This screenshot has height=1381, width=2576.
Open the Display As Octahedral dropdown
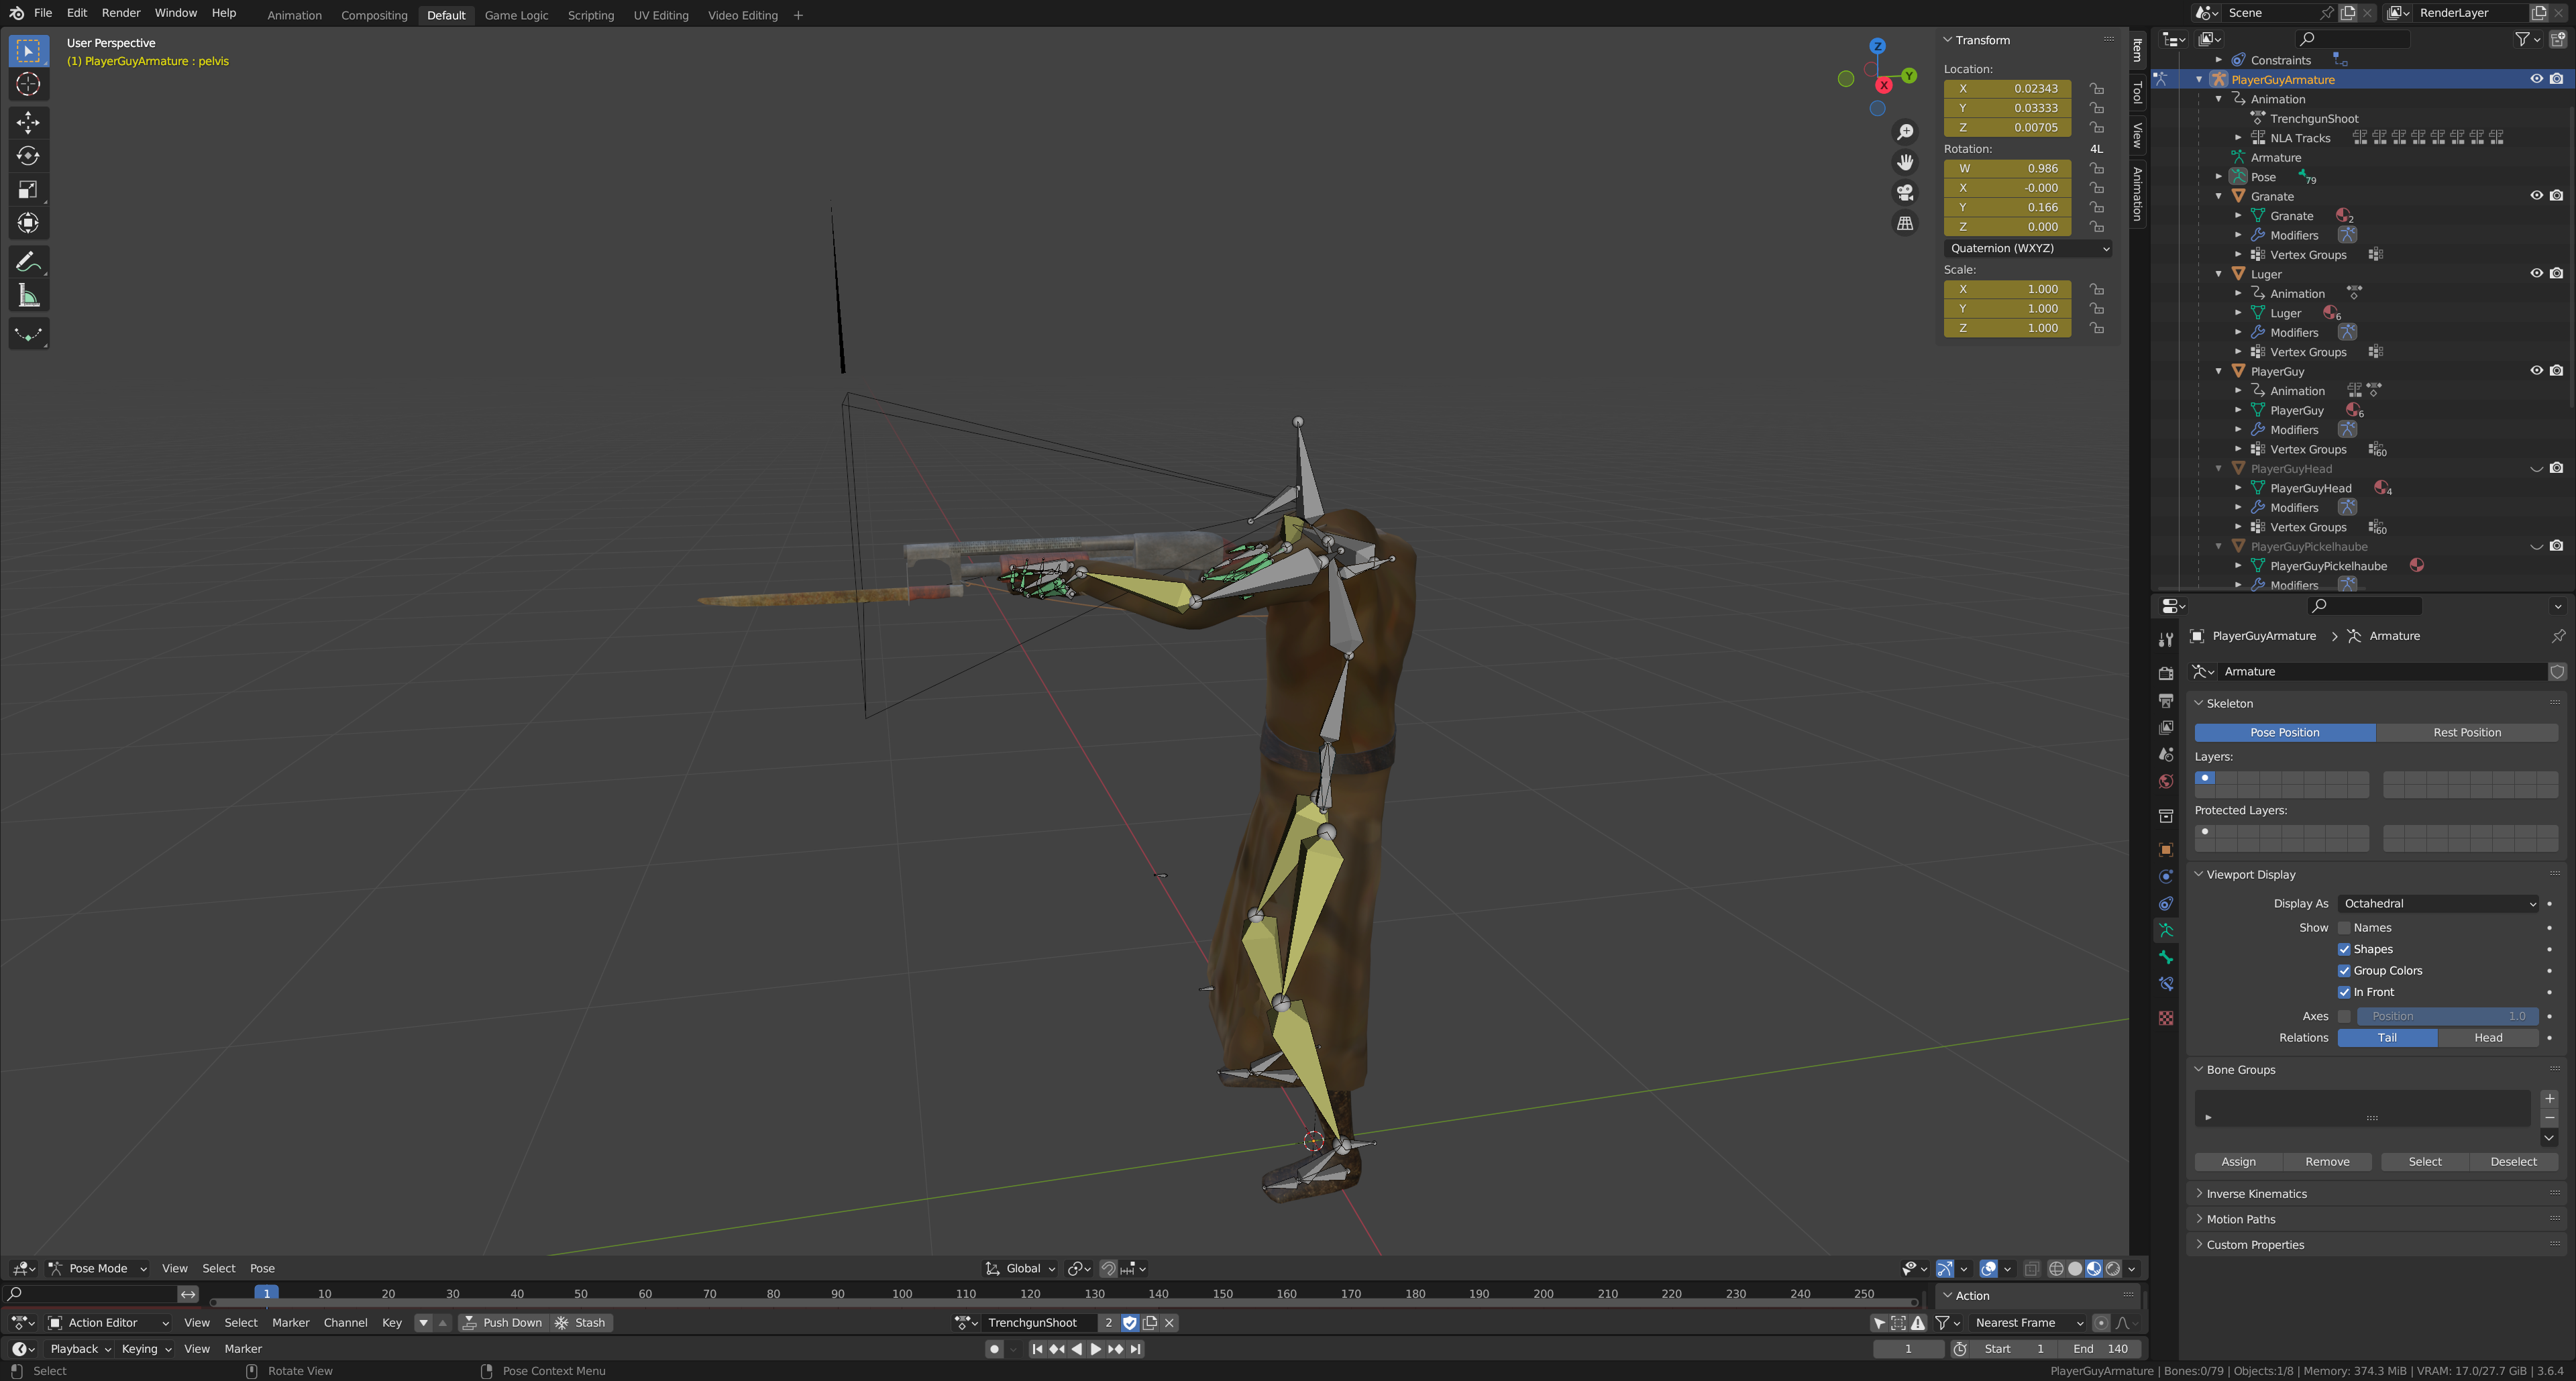click(x=2438, y=904)
